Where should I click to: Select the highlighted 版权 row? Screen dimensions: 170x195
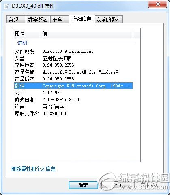[x=73, y=86]
